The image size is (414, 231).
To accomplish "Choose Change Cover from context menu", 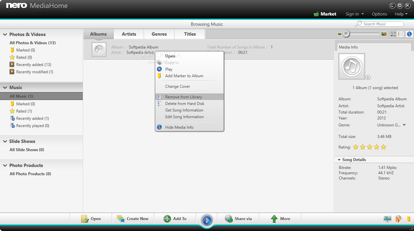I will click(x=189, y=86).
